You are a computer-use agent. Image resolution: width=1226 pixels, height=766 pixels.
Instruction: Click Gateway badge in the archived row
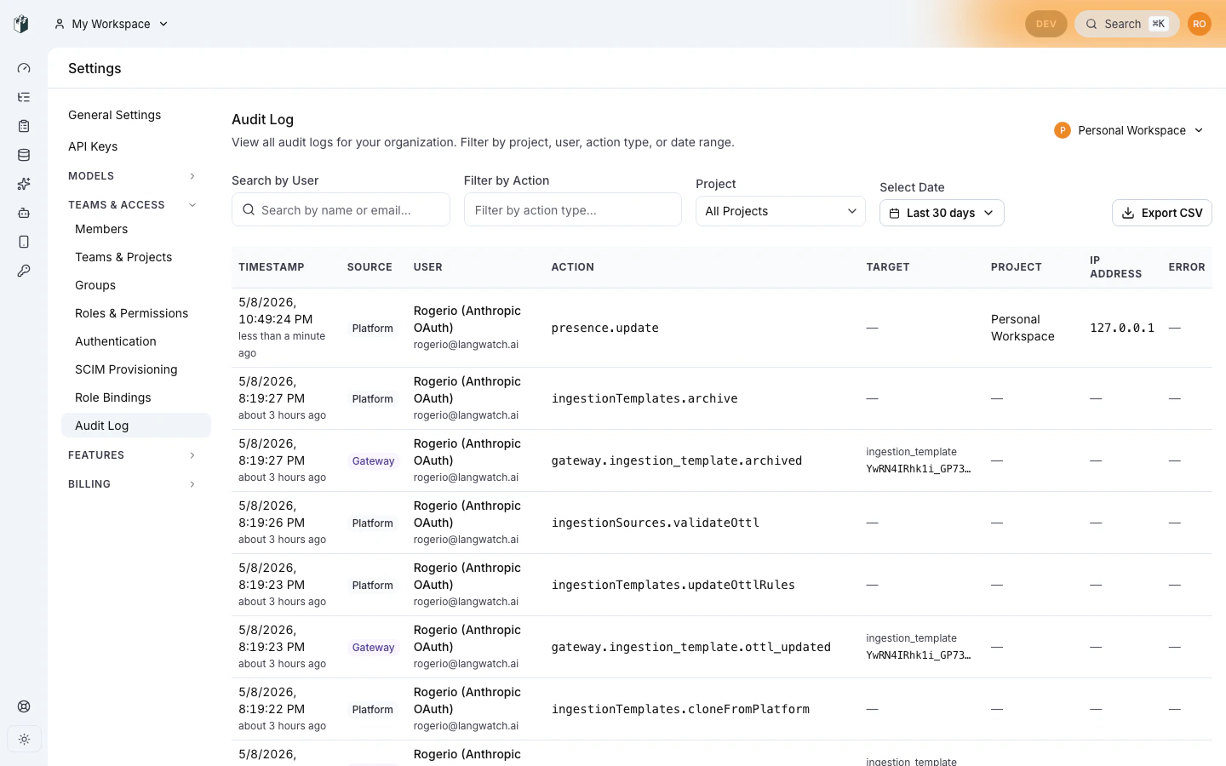[373, 461]
